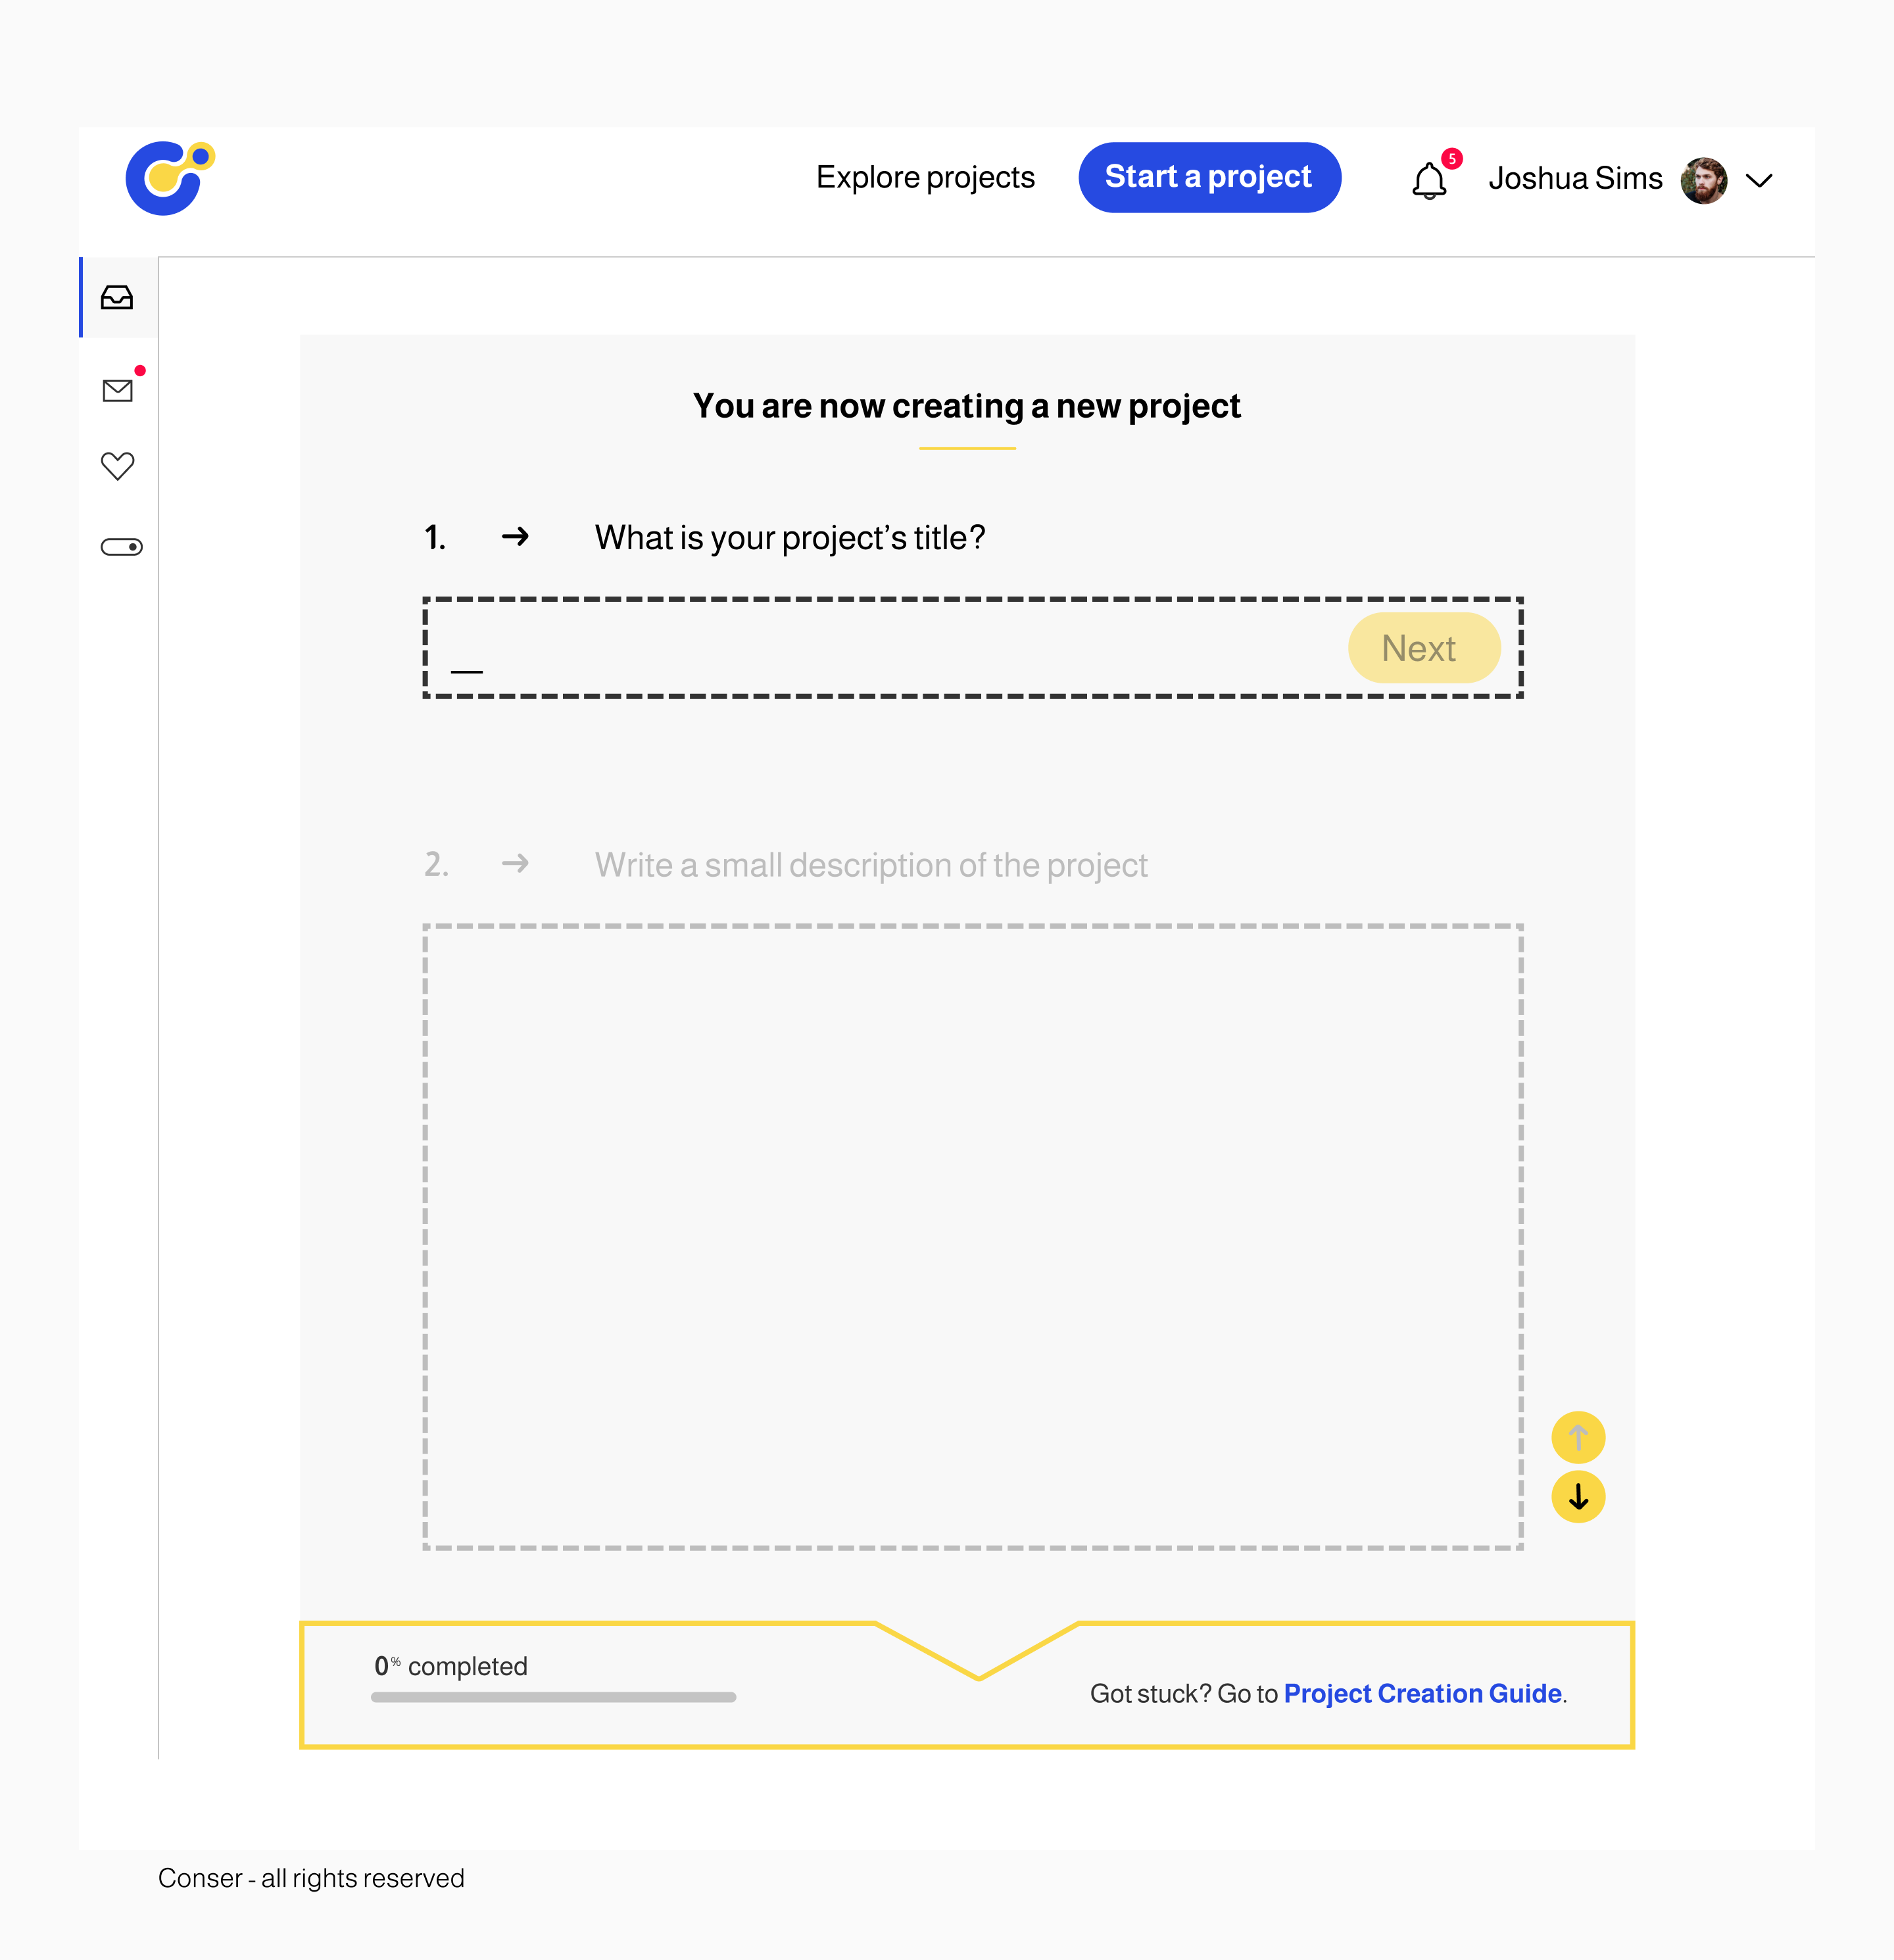This screenshot has height=1960, width=1894.
Task: Click Joshua Sims profile avatar picture
Action: (x=1705, y=180)
